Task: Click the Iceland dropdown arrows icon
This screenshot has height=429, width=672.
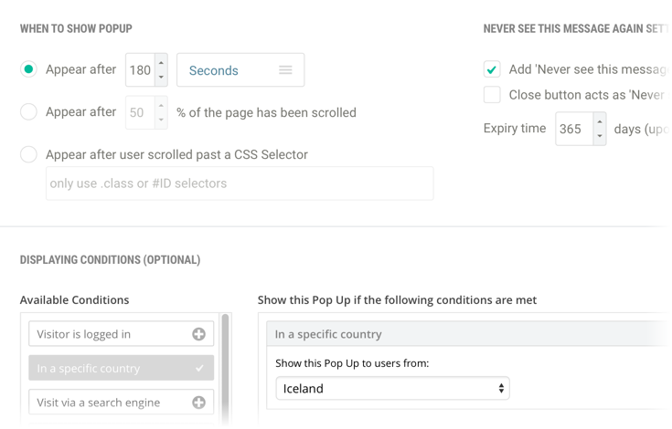Action: (x=501, y=388)
